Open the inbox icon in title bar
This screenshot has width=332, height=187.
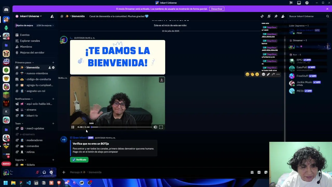[299, 3]
